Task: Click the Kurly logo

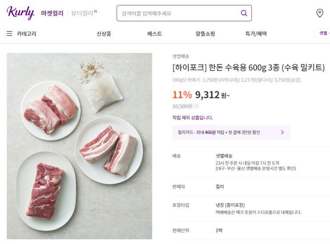Action: pos(20,13)
